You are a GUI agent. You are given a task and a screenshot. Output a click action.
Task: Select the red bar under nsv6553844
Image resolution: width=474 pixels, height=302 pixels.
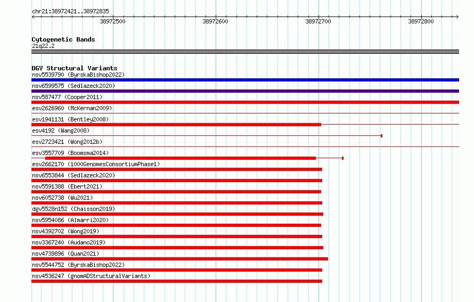coord(177,181)
